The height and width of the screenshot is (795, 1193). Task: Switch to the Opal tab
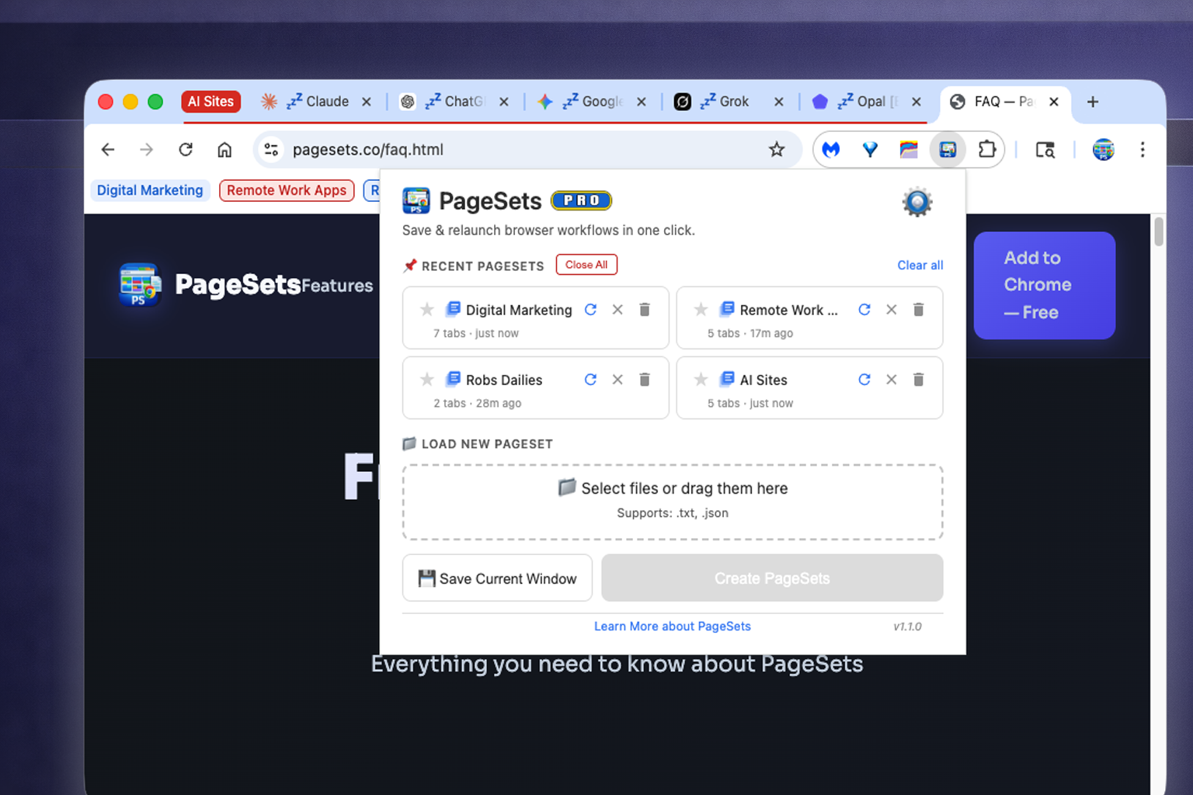click(866, 102)
